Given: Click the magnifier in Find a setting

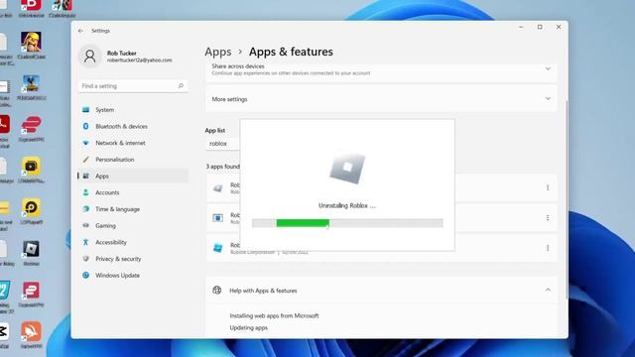Looking at the screenshot, I should 181,86.
